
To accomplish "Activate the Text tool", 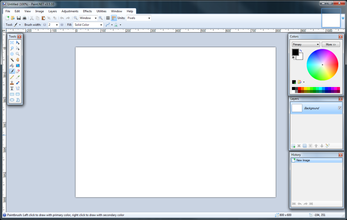I will (12, 88).
